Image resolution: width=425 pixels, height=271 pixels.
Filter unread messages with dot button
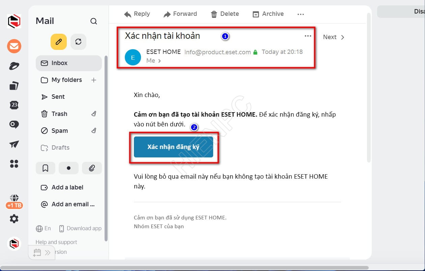coord(69,168)
